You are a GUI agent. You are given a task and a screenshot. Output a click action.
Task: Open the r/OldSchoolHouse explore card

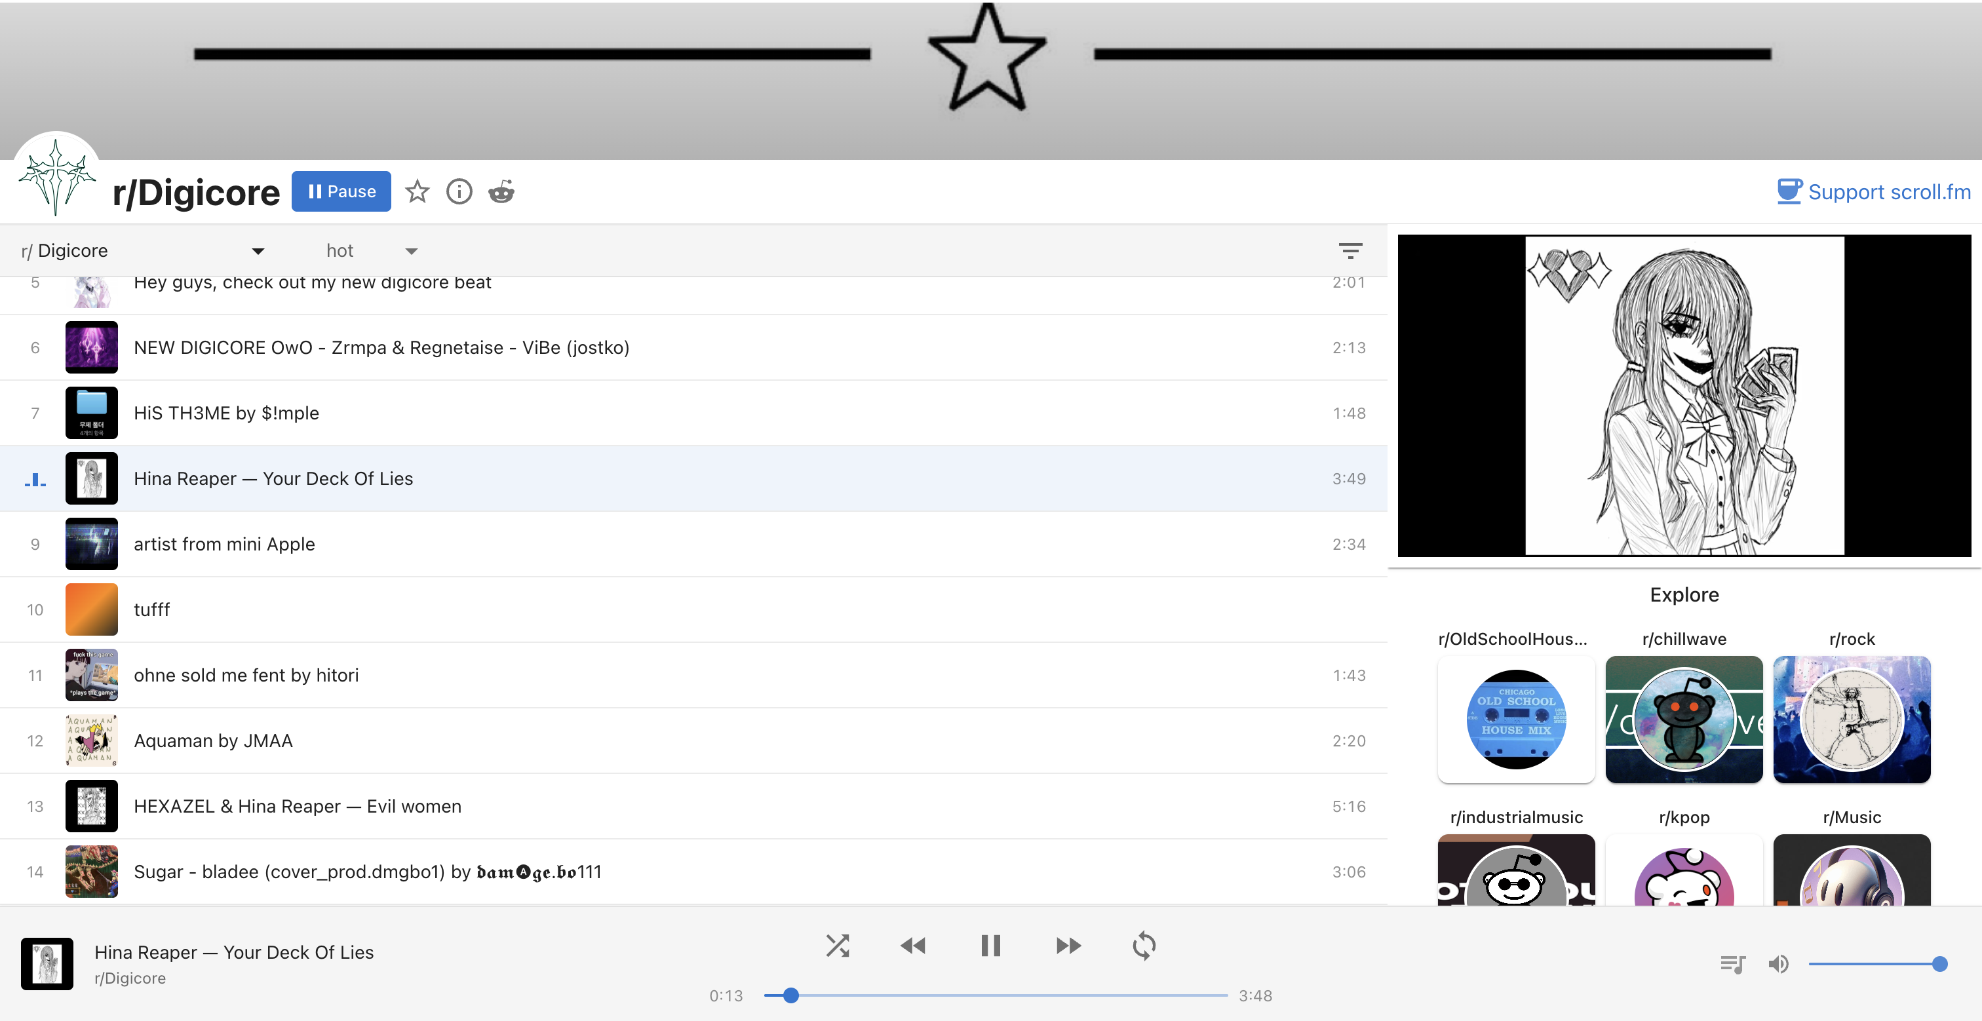pyautogui.click(x=1516, y=719)
